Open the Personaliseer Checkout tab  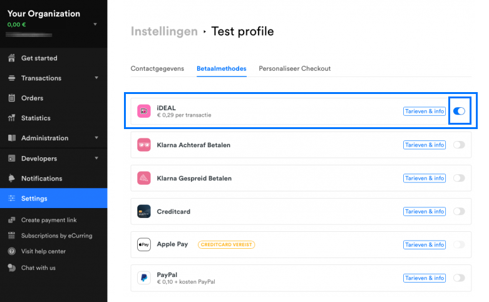[294, 69]
